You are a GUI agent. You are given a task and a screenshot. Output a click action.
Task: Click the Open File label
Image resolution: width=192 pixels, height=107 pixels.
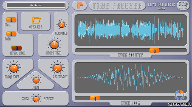pyautogui.click(x=36, y=27)
